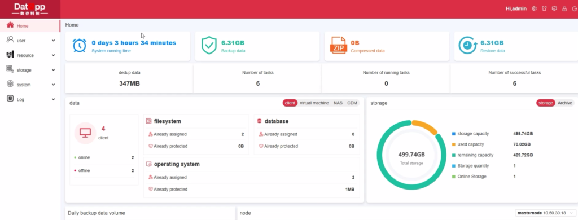Image resolution: width=578 pixels, height=220 pixels.
Task: Click filesystem Already protected shield icon
Action: tap(150, 146)
